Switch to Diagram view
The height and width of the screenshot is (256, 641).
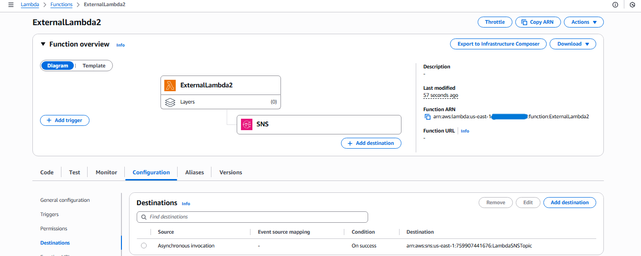[58, 66]
